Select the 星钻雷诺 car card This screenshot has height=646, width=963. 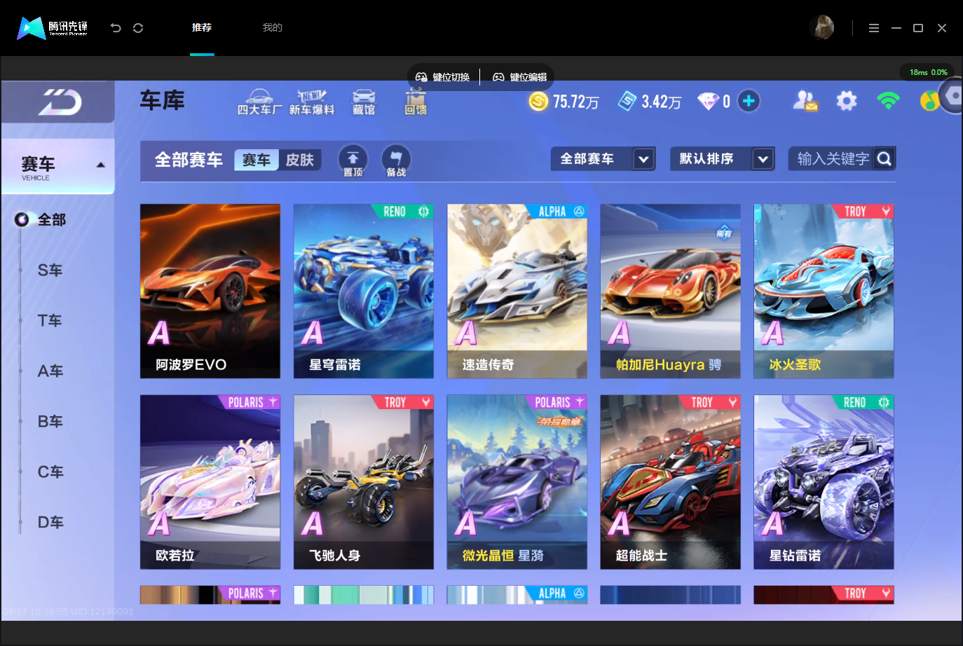(824, 482)
